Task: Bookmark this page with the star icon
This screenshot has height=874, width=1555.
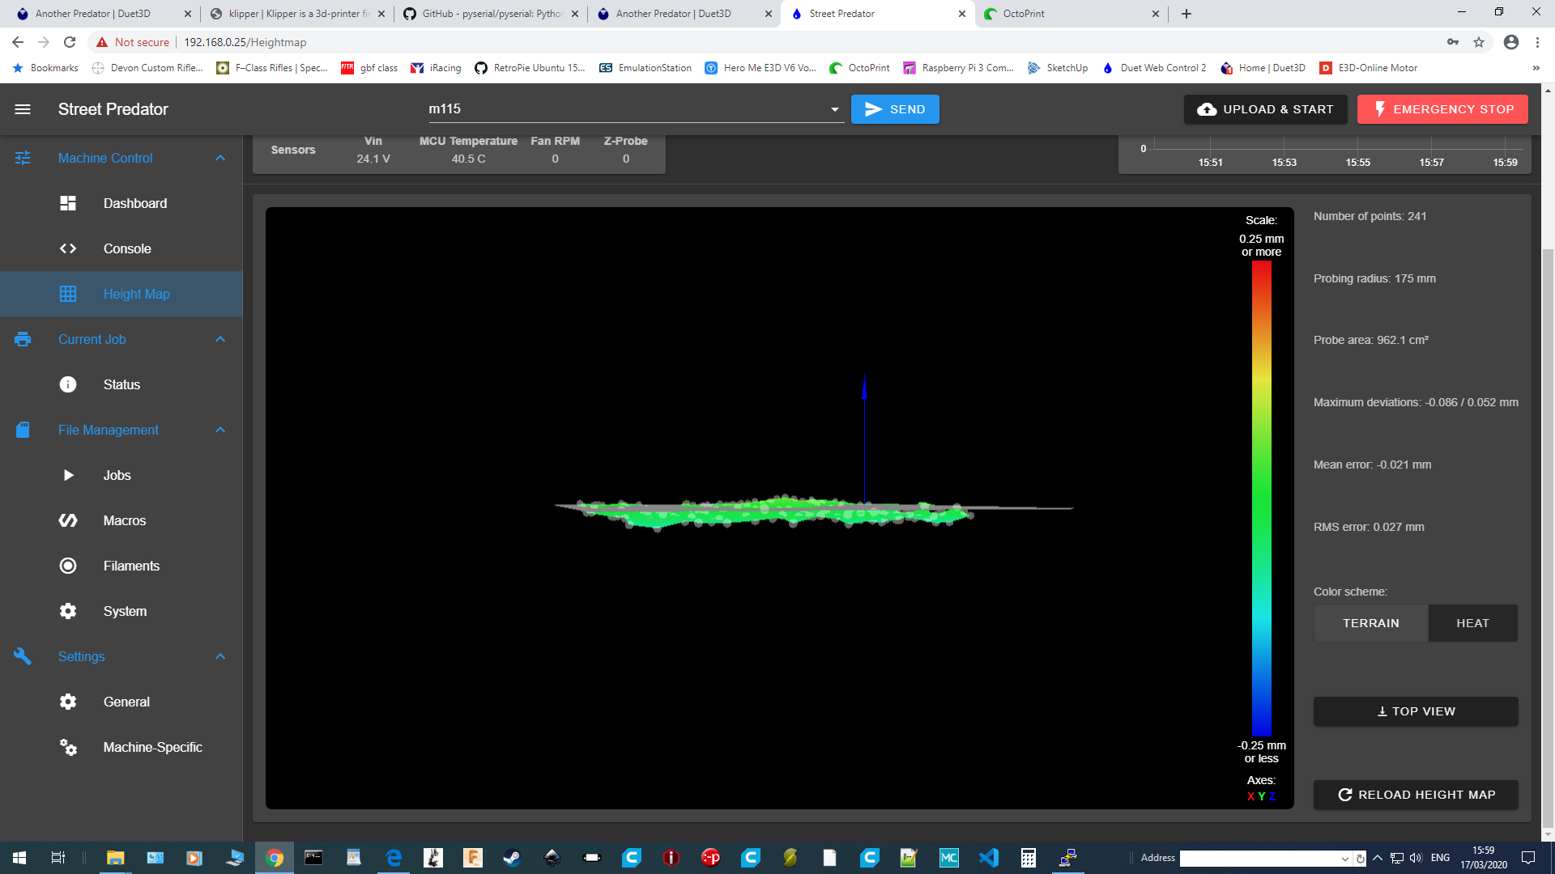Action: click(x=1479, y=42)
